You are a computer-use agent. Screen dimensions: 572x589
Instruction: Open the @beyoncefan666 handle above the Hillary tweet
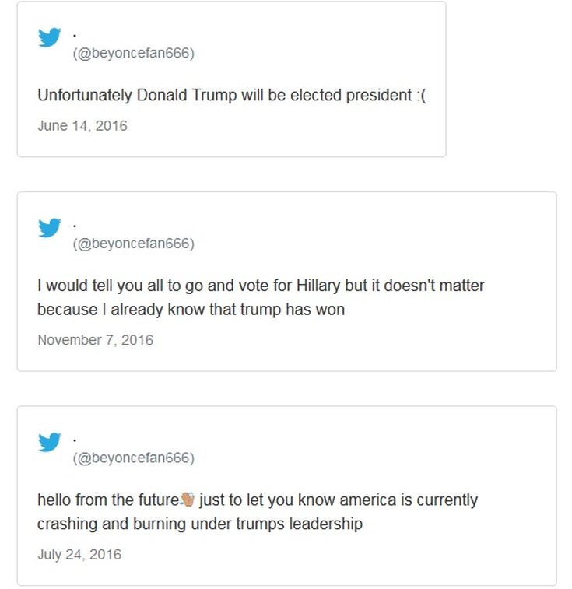pyautogui.click(x=133, y=244)
